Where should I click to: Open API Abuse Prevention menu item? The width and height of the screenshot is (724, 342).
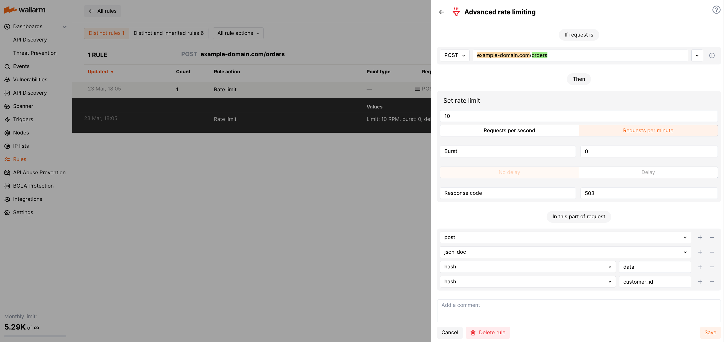pyautogui.click(x=39, y=173)
